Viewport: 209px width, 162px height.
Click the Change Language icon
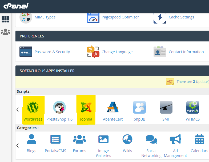pos(93,52)
